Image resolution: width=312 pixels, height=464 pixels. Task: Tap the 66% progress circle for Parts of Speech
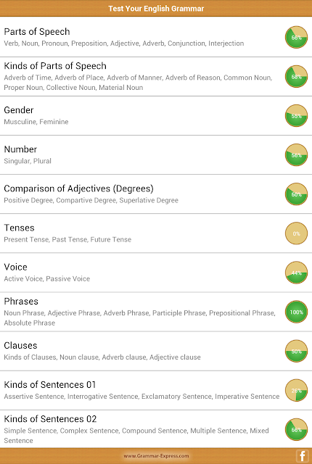(296, 37)
